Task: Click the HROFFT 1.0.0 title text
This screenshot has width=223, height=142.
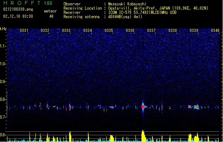Action: (x=28, y=3)
